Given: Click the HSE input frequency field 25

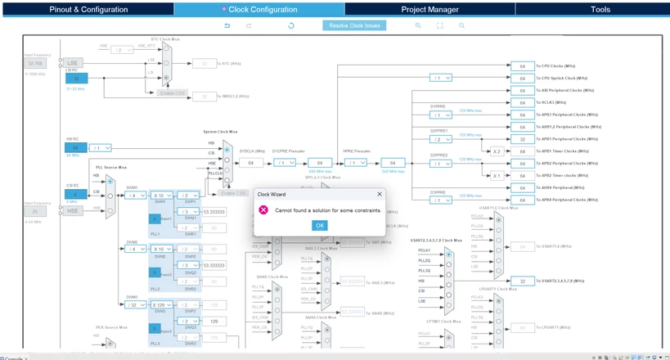Looking at the screenshot, I should click(35, 211).
